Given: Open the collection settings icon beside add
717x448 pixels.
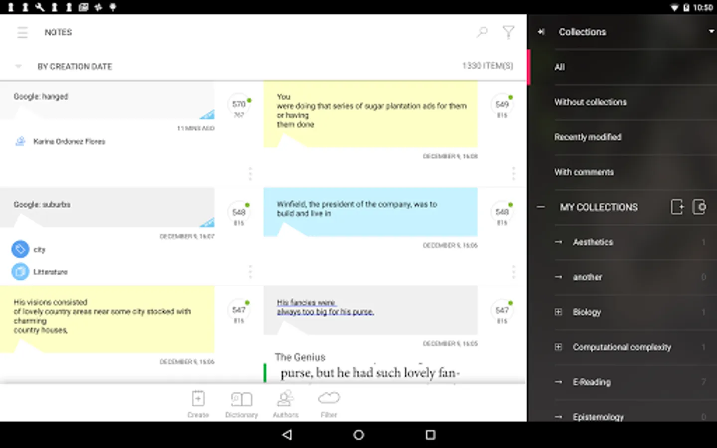Looking at the screenshot, I should click(699, 207).
